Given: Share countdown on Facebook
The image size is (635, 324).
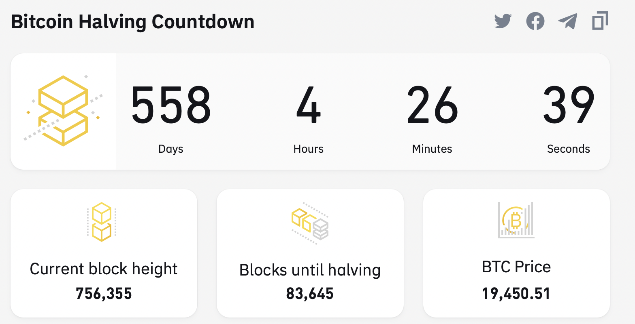Looking at the screenshot, I should pyautogui.click(x=535, y=21).
